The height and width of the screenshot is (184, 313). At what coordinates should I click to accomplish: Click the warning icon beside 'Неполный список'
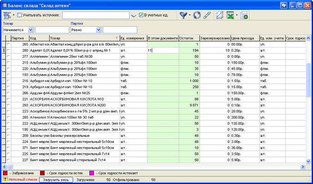pyautogui.click(x=6, y=179)
